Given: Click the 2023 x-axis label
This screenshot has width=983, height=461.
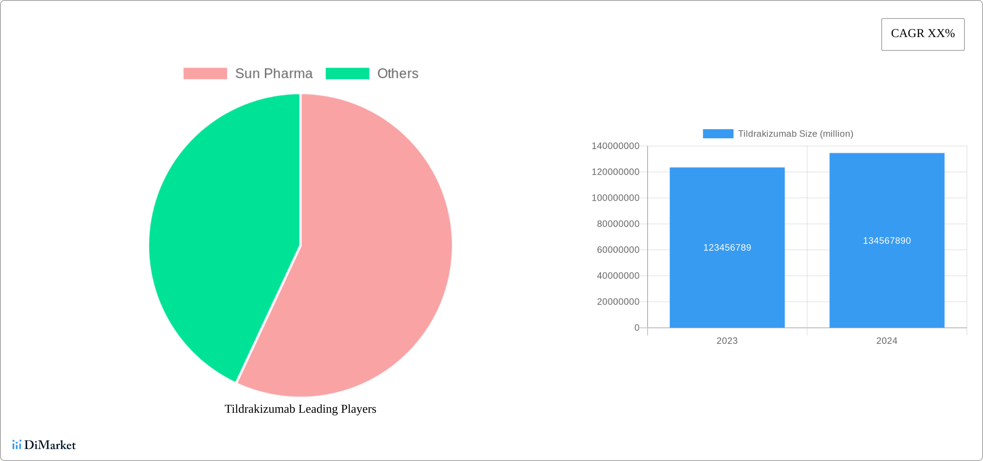Looking at the screenshot, I should click(x=727, y=341).
